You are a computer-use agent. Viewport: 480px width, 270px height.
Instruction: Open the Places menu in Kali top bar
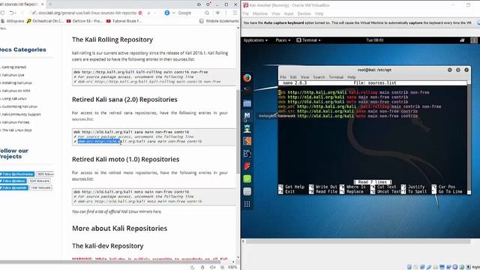tap(283, 40)
